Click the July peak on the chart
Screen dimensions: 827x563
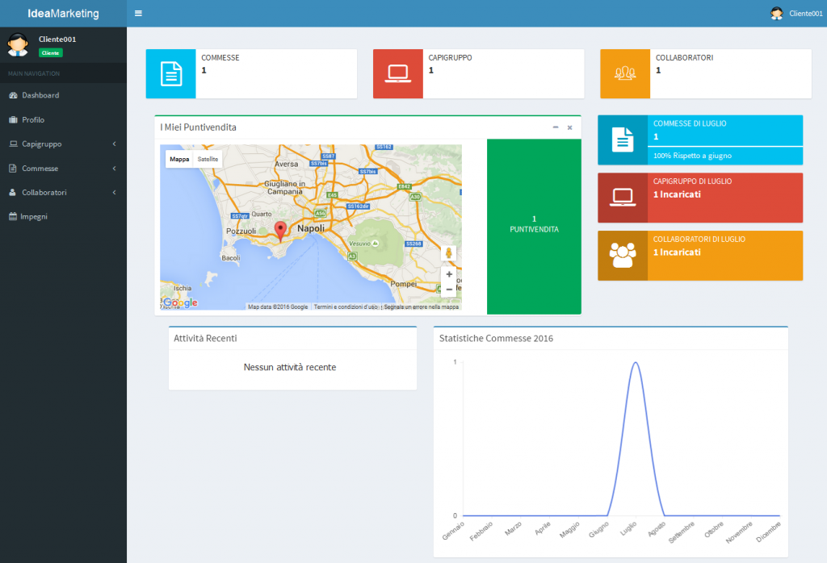click(636, 362)
